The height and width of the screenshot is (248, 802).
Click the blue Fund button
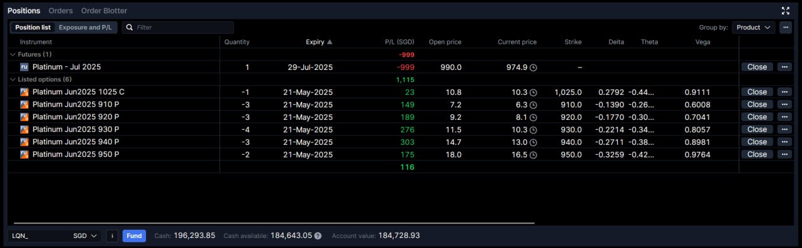pyautogui.click(x=134, y=236)
